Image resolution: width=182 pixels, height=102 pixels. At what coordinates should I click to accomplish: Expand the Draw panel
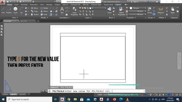15,18
